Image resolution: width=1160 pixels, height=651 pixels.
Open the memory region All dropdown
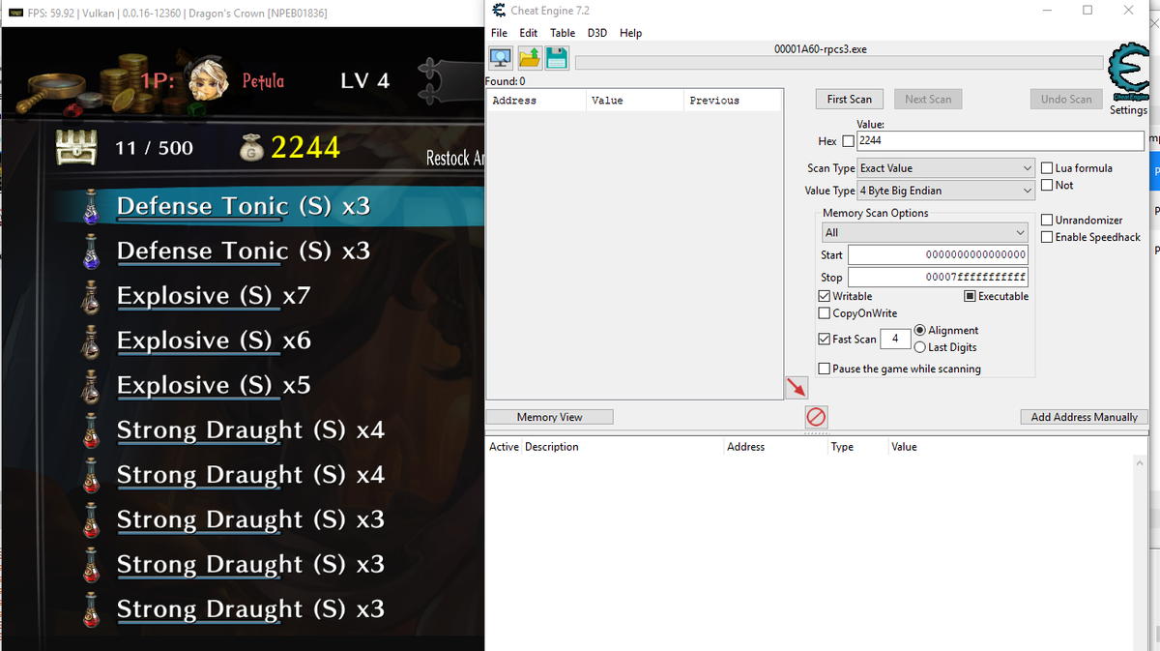[x=924, y=233]
